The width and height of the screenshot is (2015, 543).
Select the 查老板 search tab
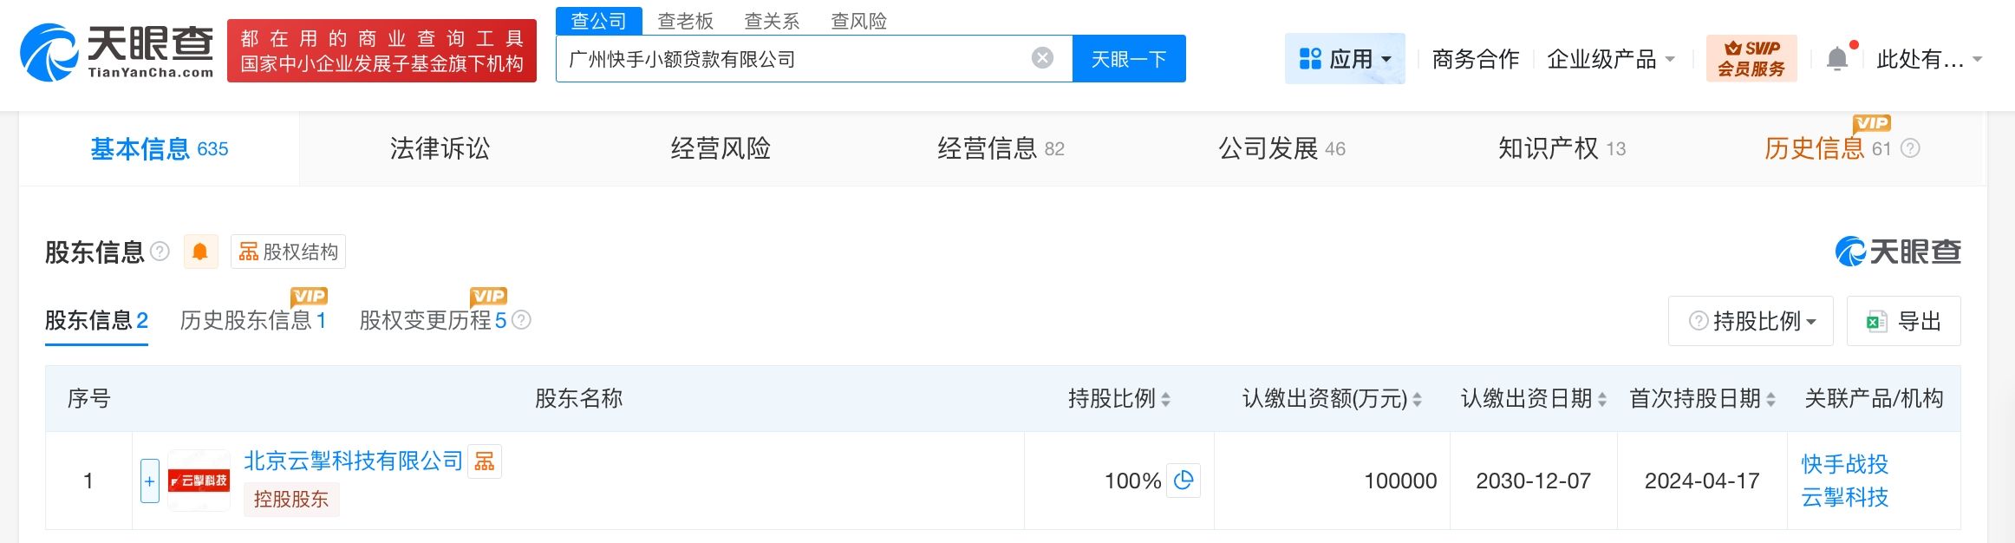tap(685, 21)
